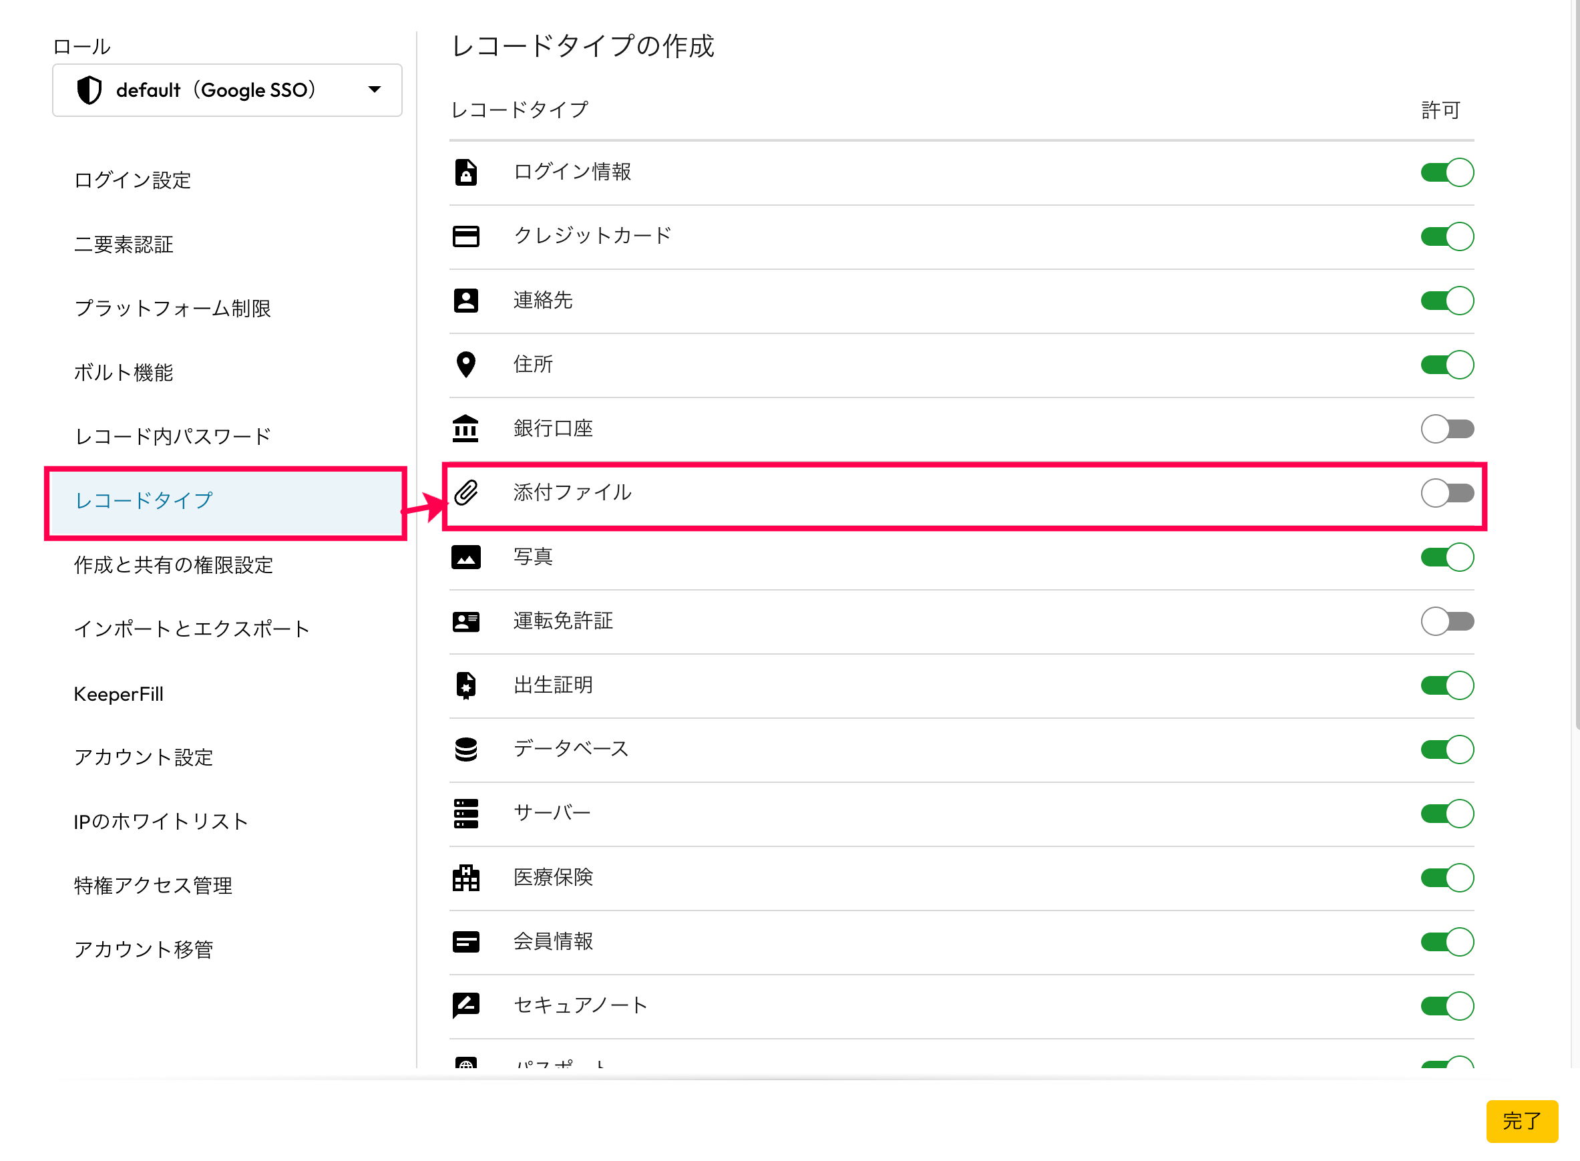
Task: Open アカウント移管 settings
Action: (144, 949)
